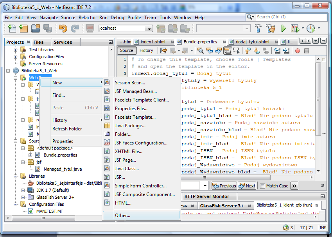The width and height of the screenshot is (332, 237).
Task: Click the History view button
Action: coord(146,50)
